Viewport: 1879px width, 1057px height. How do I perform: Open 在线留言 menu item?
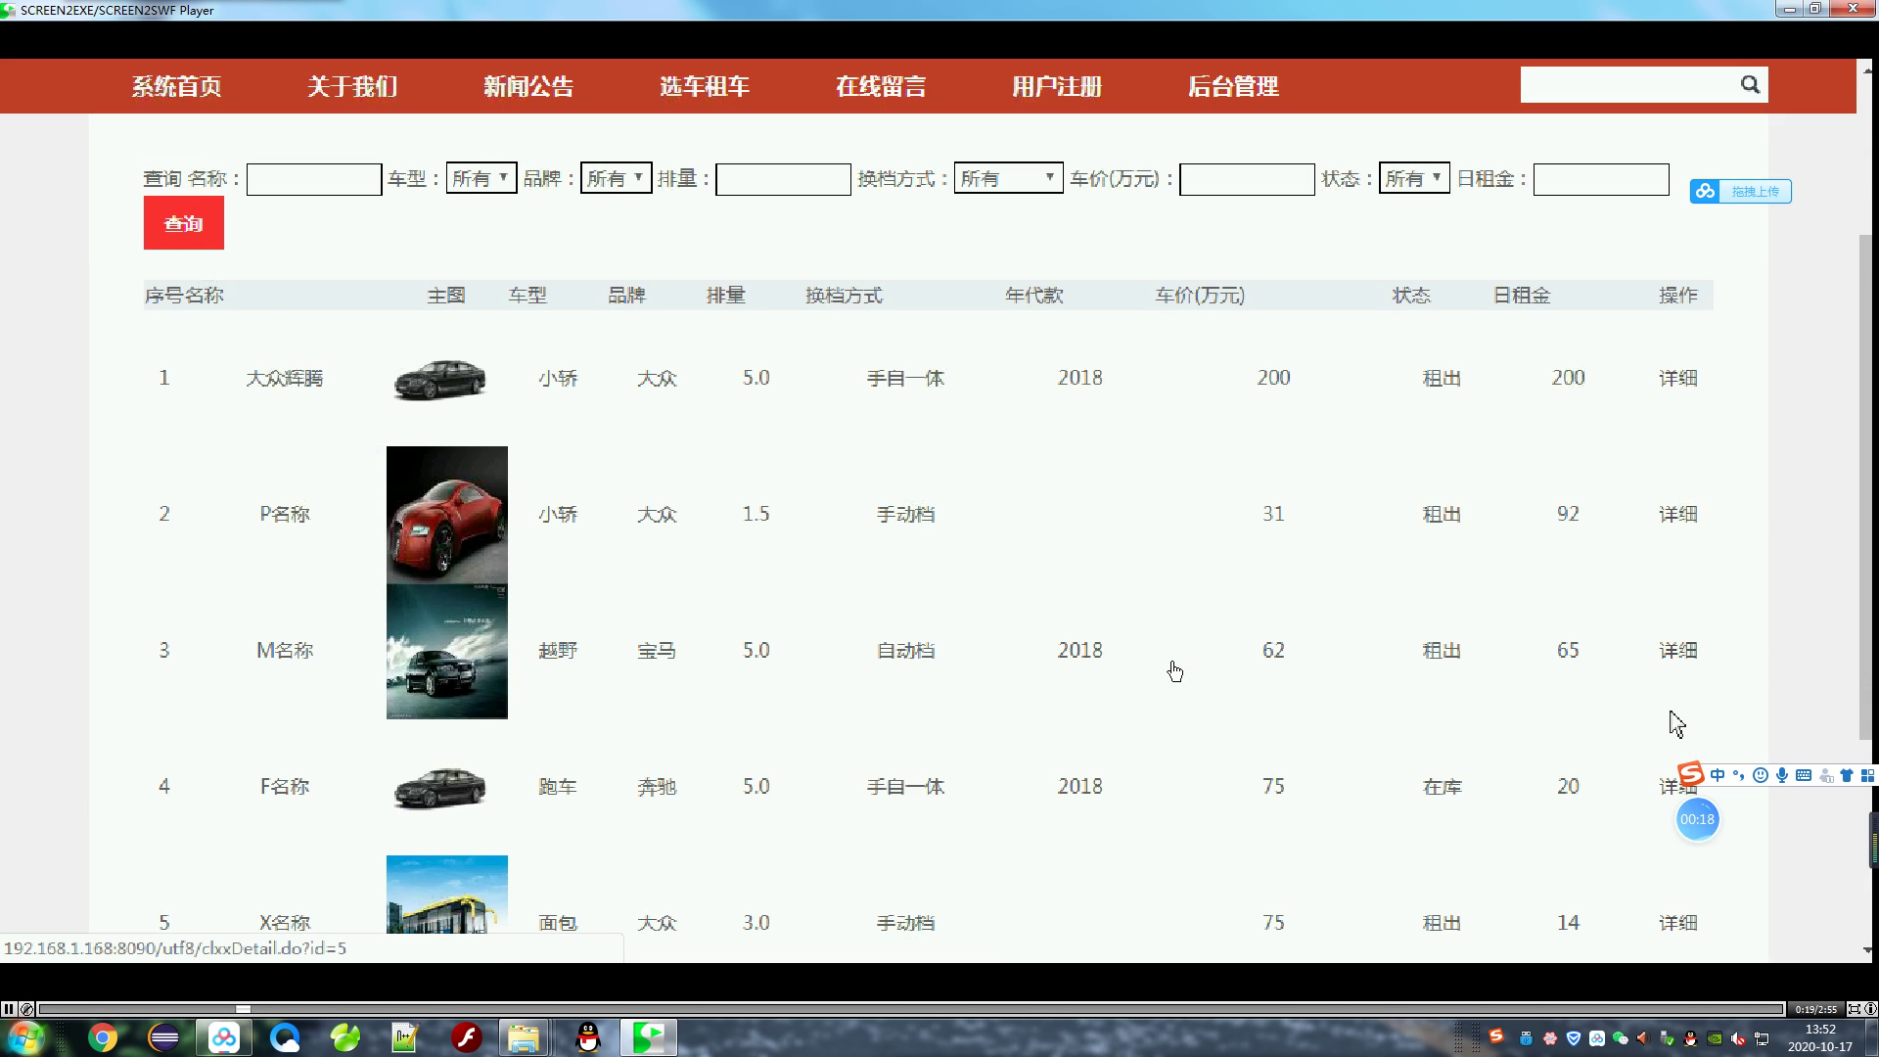(881, 86)
